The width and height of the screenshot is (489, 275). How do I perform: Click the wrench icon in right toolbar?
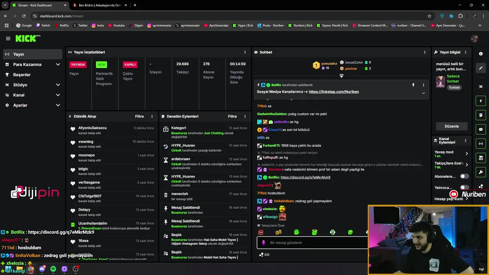pyautogui.click(x=481, y=172)
